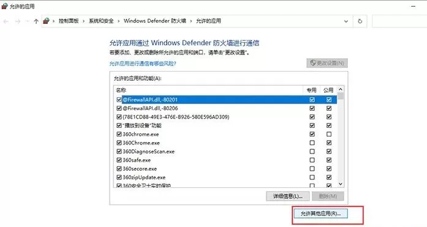Viewport: 427px width, 227px height.
Task: Select 360safe.exe row
Action: (x=225, y=160)
